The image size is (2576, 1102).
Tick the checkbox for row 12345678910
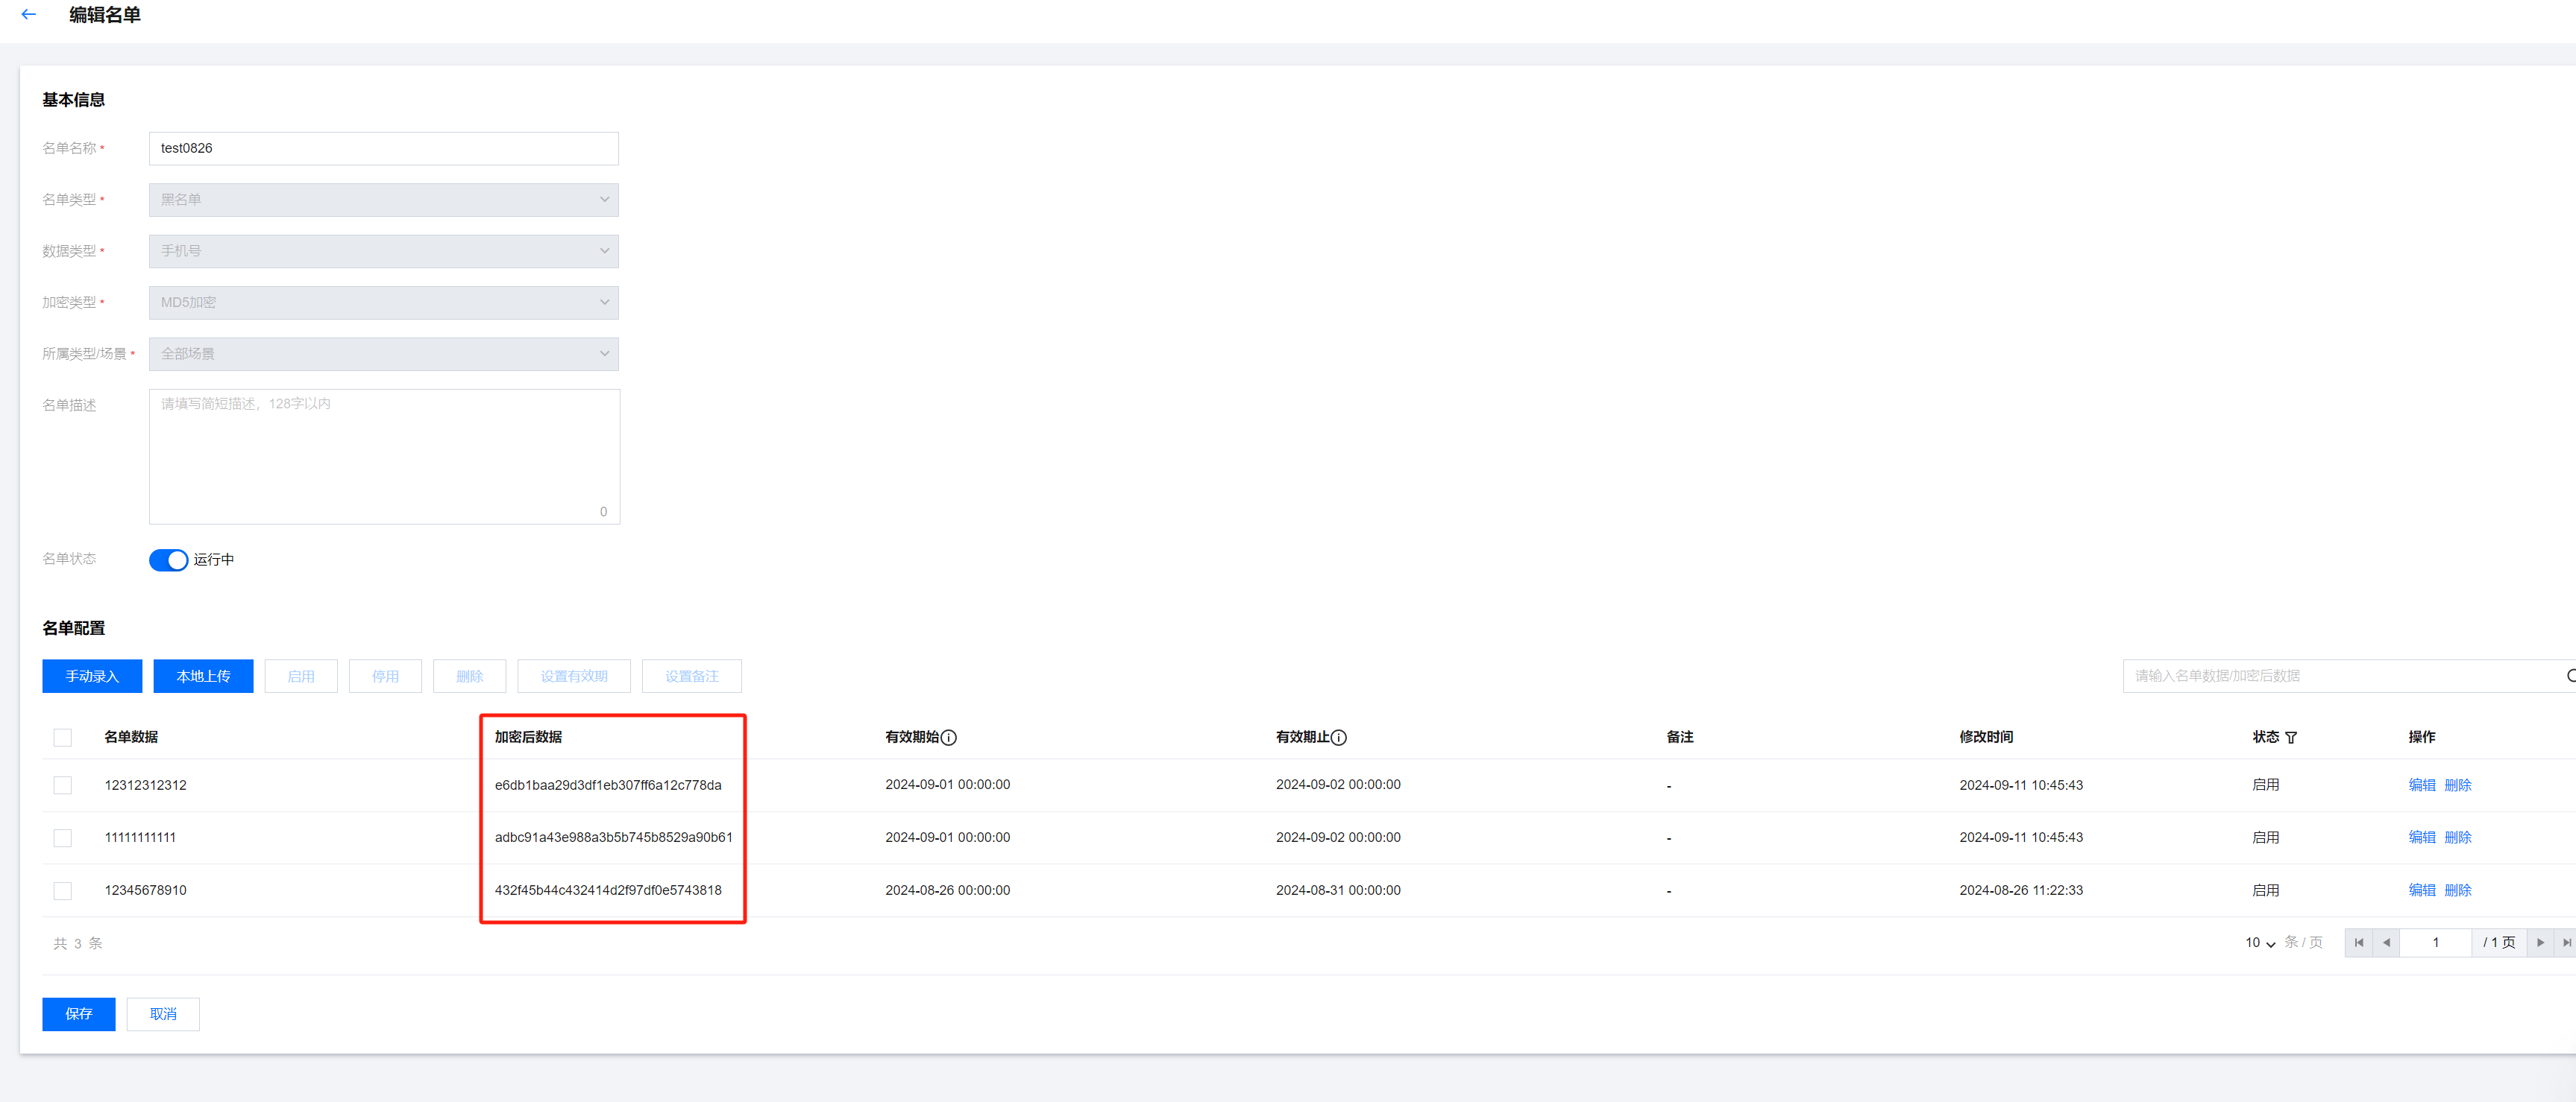pyautogui.click(x=63, y=890)
